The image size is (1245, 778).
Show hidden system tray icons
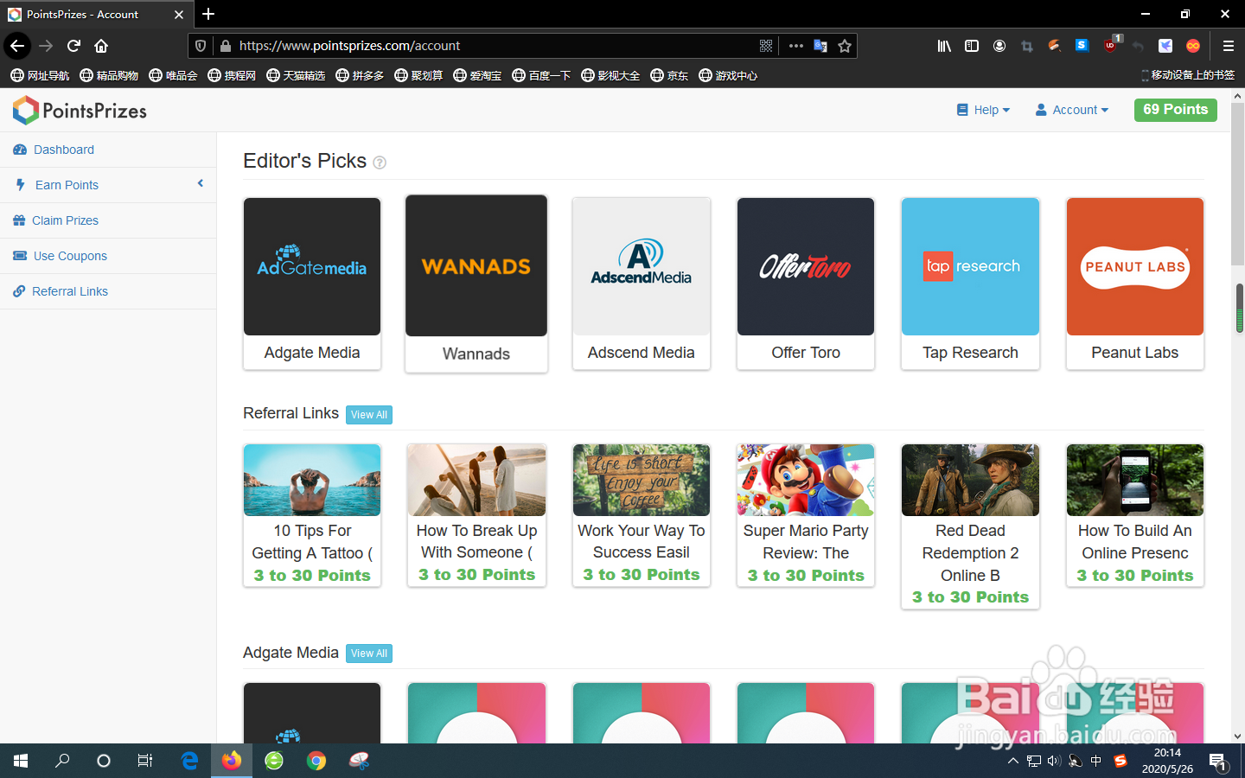[1012, 762]
